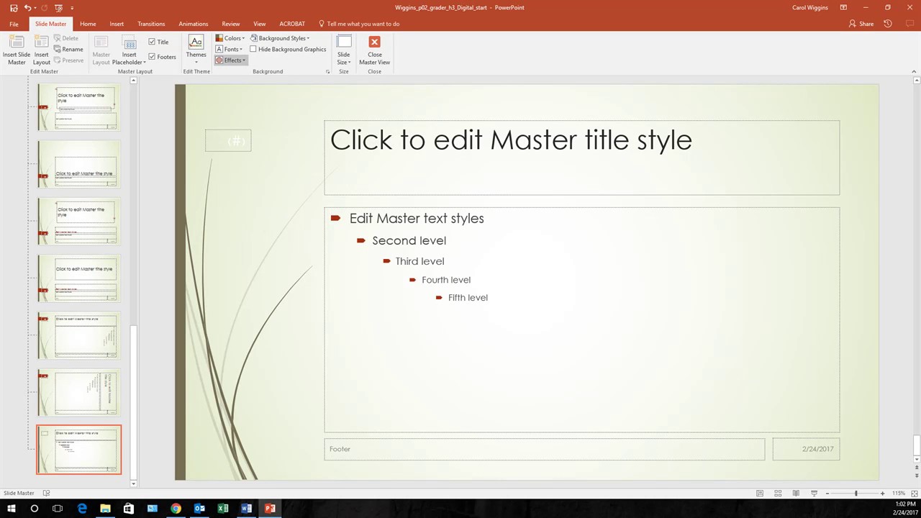The width and height of the screenshot is (921, 518).
Task: Click the Footer placeholder on slide
Action: tap(544, 449)
